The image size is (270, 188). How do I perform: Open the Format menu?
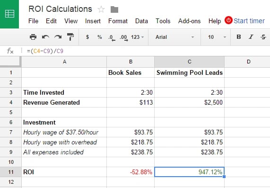pos(118,21)
